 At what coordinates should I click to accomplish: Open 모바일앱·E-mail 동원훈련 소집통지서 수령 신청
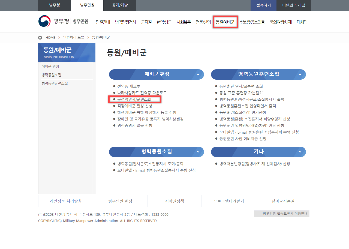[x=259, y=132]
